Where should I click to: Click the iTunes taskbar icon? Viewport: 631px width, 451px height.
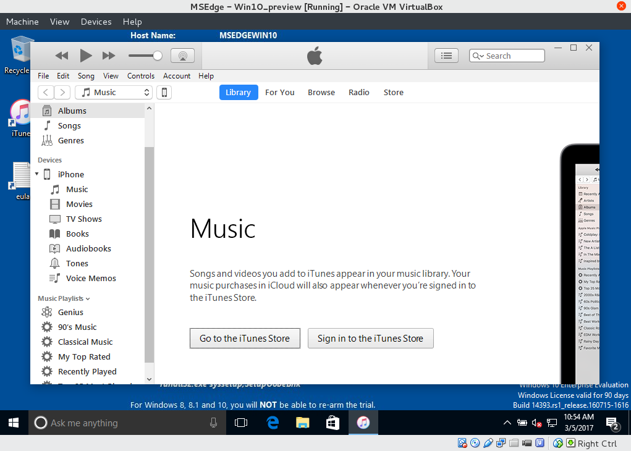363,423
